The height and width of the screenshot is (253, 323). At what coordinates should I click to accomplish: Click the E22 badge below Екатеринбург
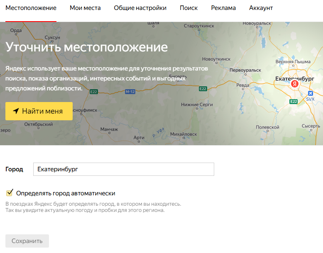pyautogui.click(x=294, y=101)
